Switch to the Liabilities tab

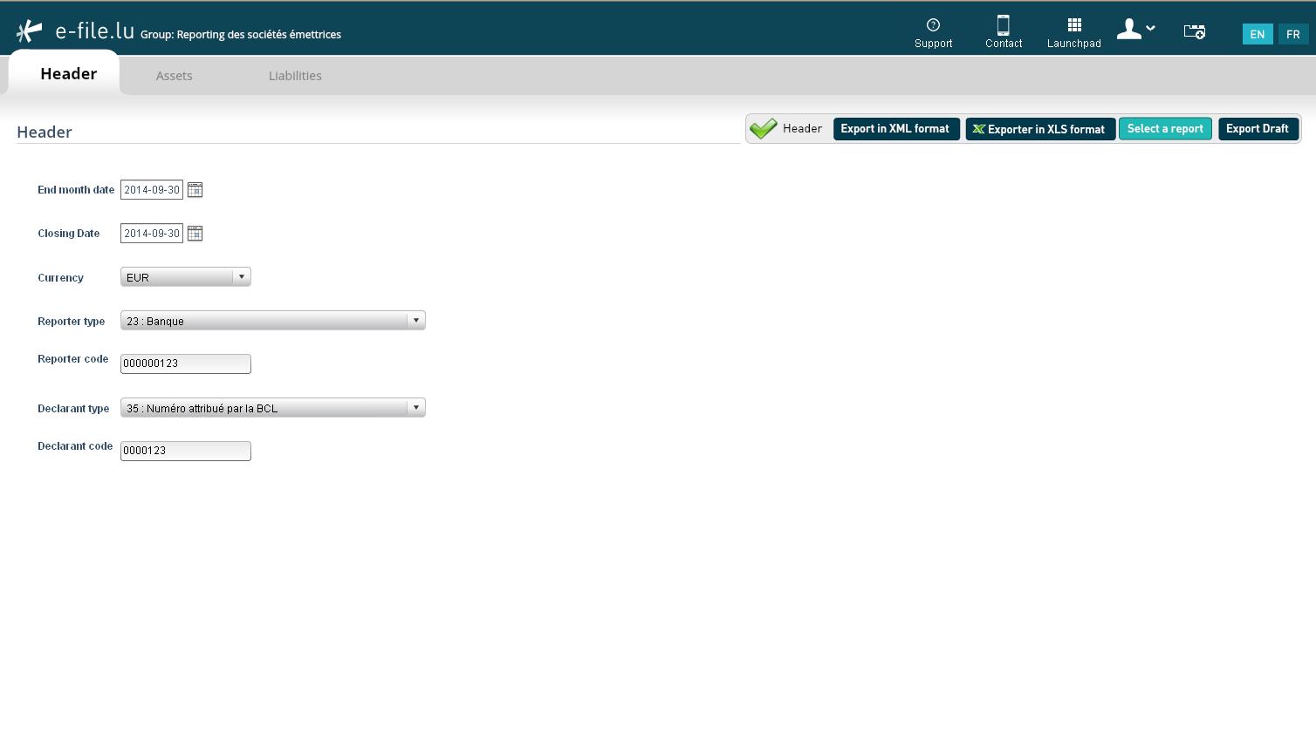[x=295, y=76]
